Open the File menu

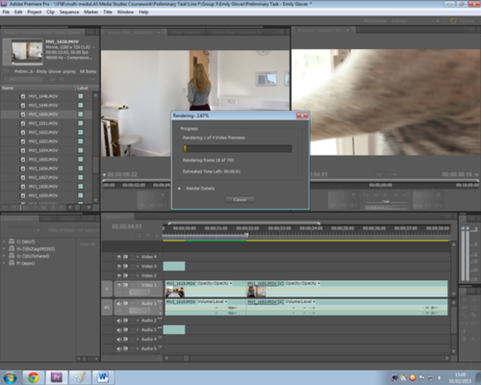pyautogui.click(x=6, y=12)
